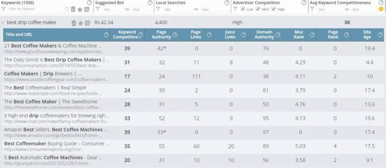This screenshot has width=386, height=168.
Task: Click the Moz Rank column header
Action: click(x=299, y=35)
